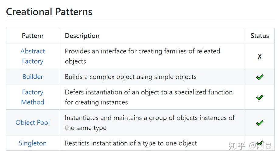Click the Creational Patterns heading
Image resolution: width=279 pixels, height=157 pixels.
coord(49,12)
